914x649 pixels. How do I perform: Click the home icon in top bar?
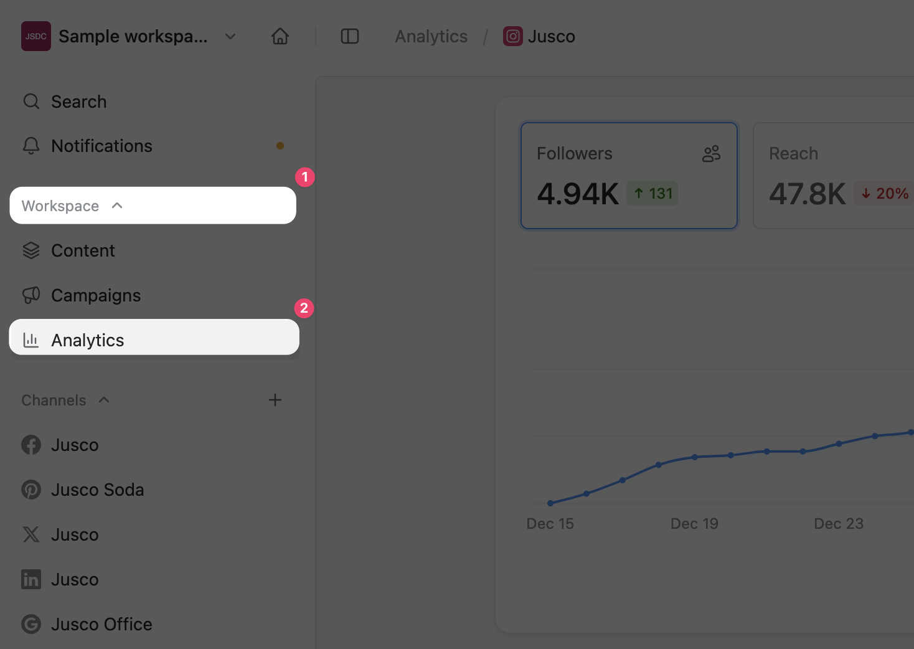pyautogui.click(x=280, y=37)
